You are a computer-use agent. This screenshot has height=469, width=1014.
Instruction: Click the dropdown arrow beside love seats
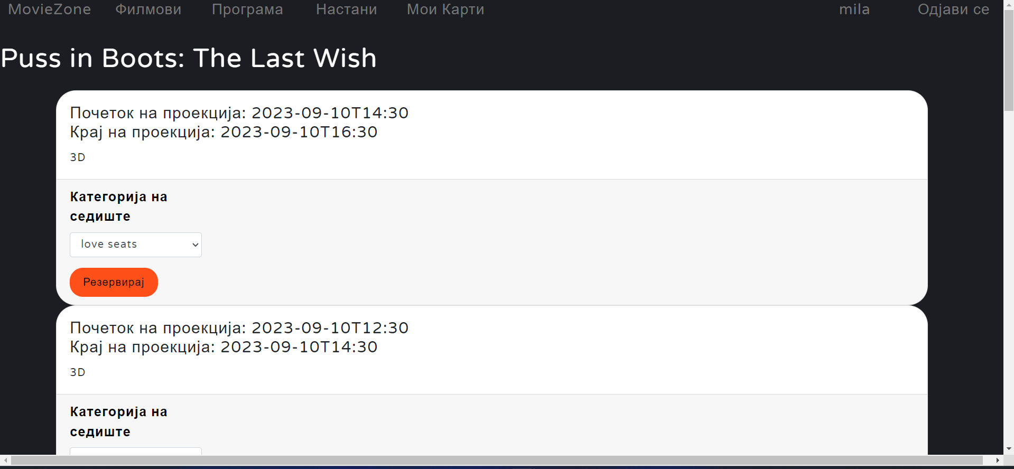pos(195,245)
